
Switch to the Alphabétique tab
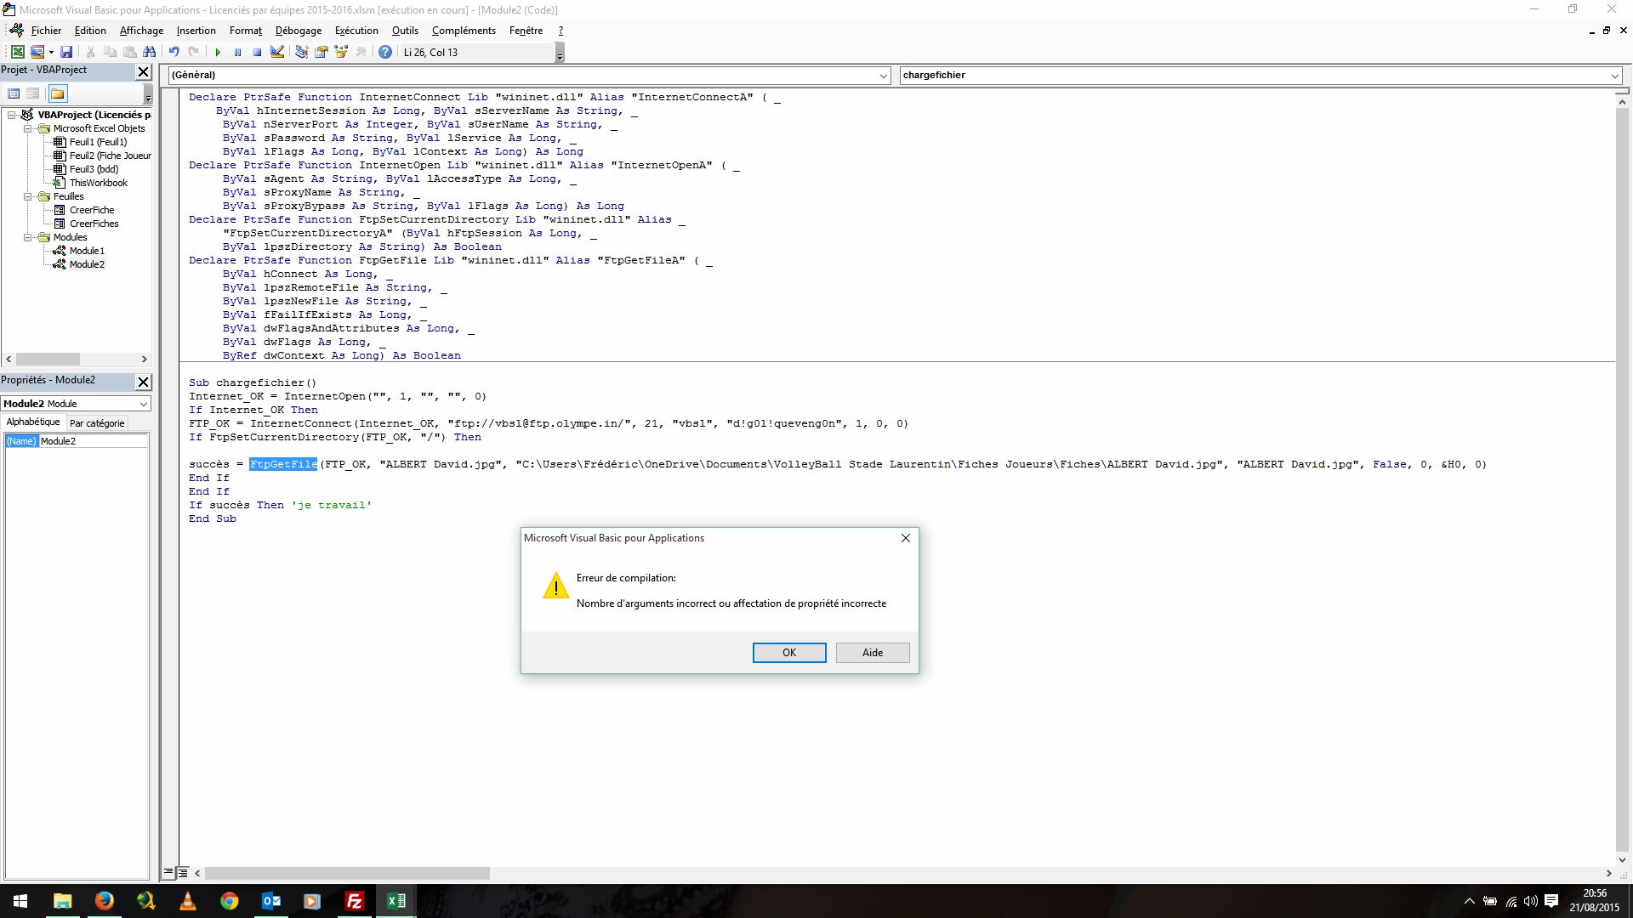[33, 422]
